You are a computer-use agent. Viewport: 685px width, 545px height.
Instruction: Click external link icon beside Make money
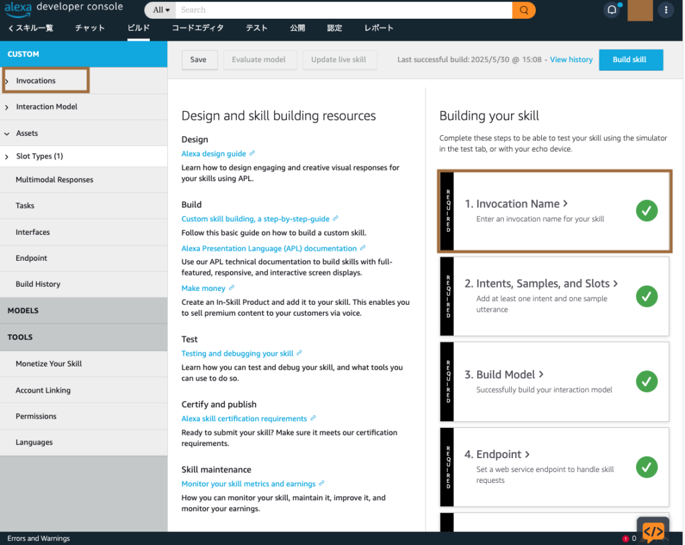pyautogui.click(x=231, y=288)
